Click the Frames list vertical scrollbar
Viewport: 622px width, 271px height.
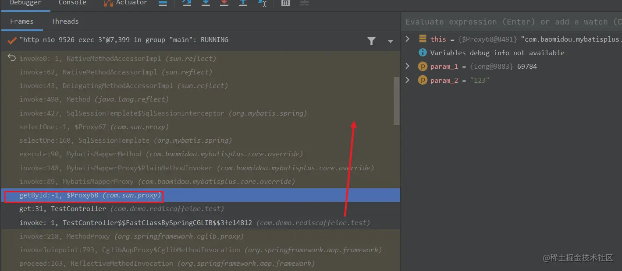coord(397,100)
